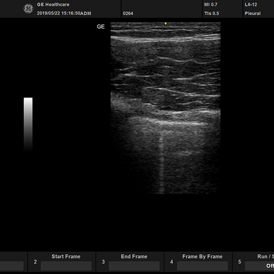
Task: Click the L6-12 probe label
Action: 251,5
